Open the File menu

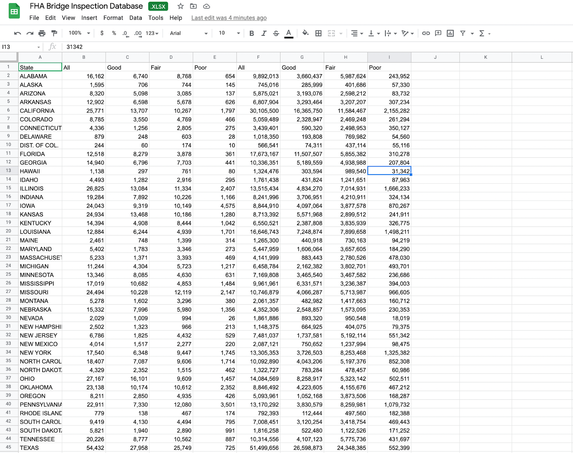tap(34, 18)
